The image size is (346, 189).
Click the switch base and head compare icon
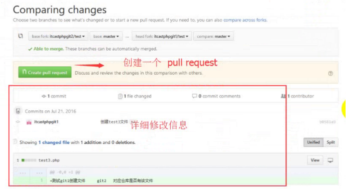(20, 36)
